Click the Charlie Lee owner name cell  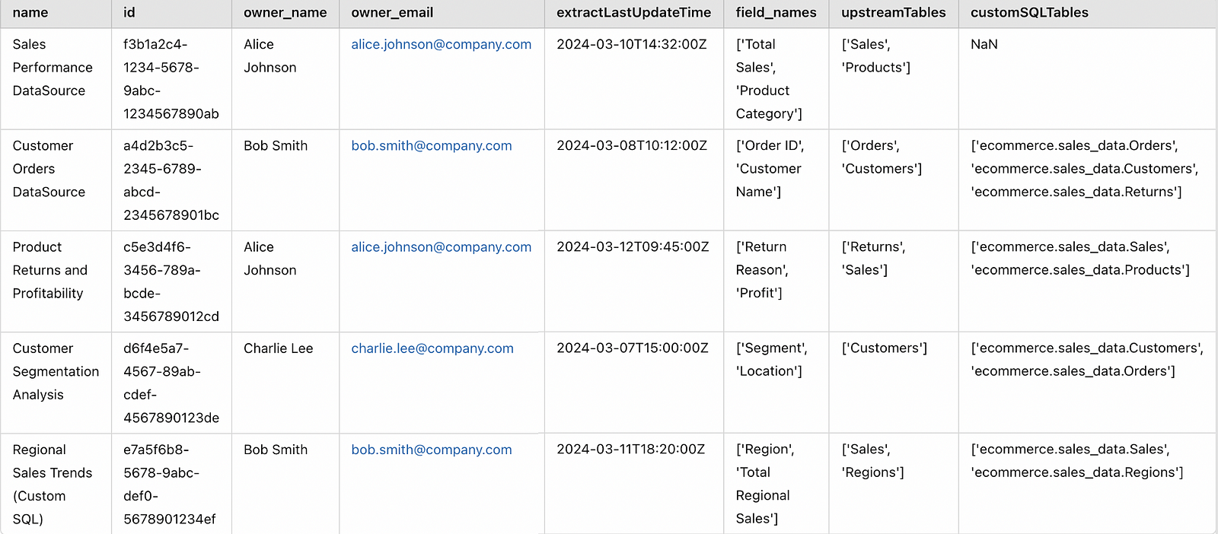(x=278, y=348)
